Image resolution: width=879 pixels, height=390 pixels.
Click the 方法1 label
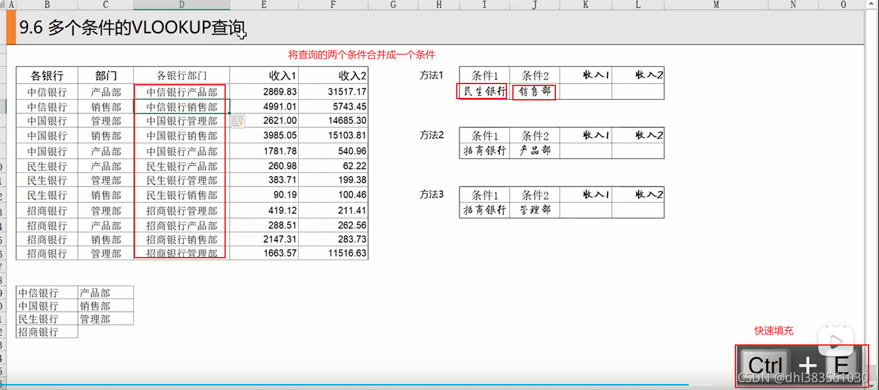431,76
